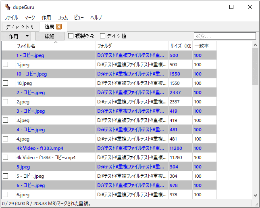This screenshot has height=208, width=260.
Task: Click the 3.jpeg file name
Action: [23, 121]
